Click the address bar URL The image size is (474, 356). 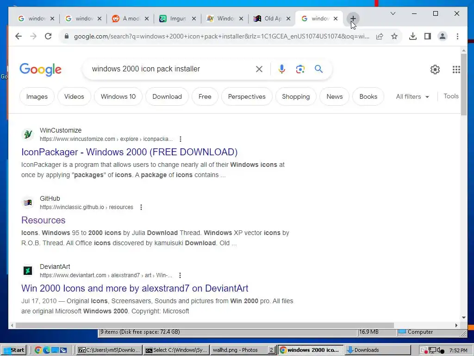[x=222, y=36]
